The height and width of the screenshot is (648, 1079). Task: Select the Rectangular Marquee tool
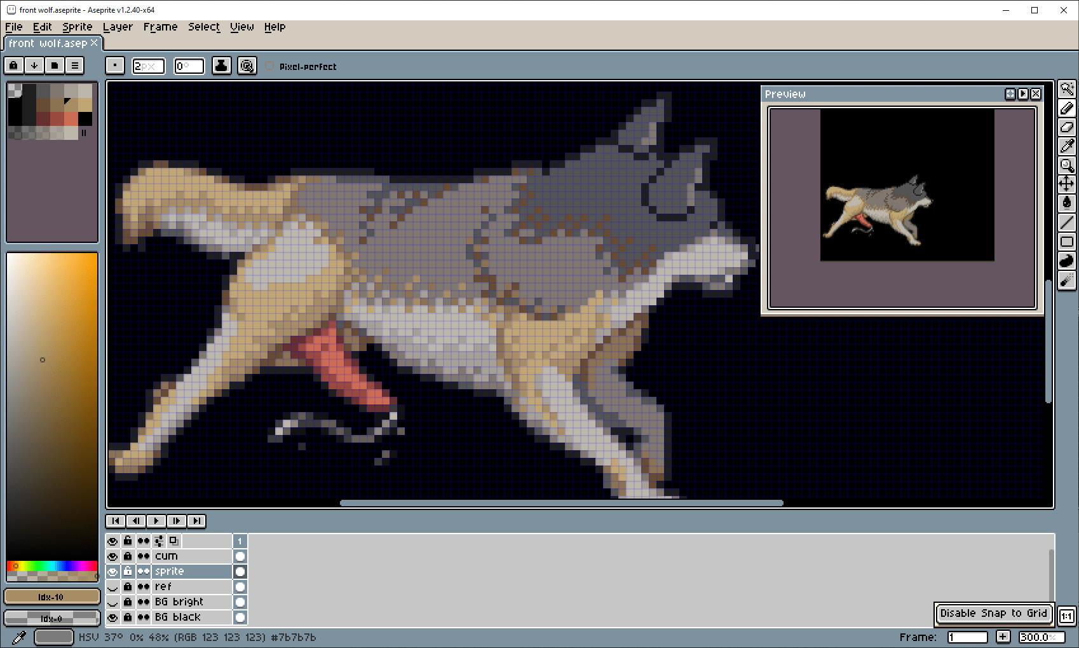pos(1067,89)
